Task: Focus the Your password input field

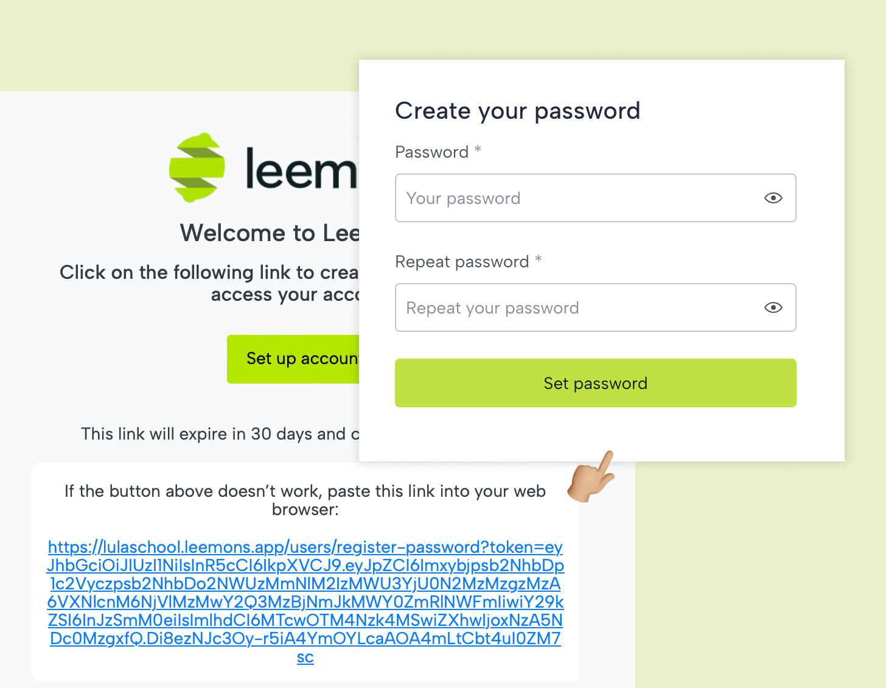Action: tap(595, 198)
